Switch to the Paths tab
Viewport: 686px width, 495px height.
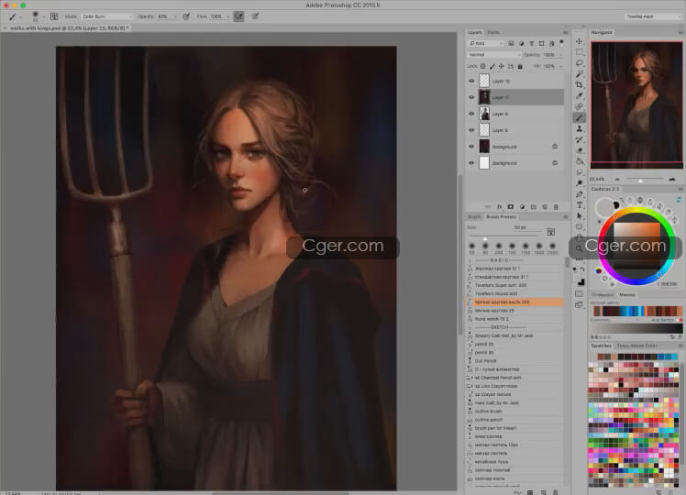pos(493,32)
